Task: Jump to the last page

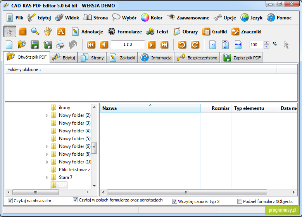Action: [x=164, y=45]
